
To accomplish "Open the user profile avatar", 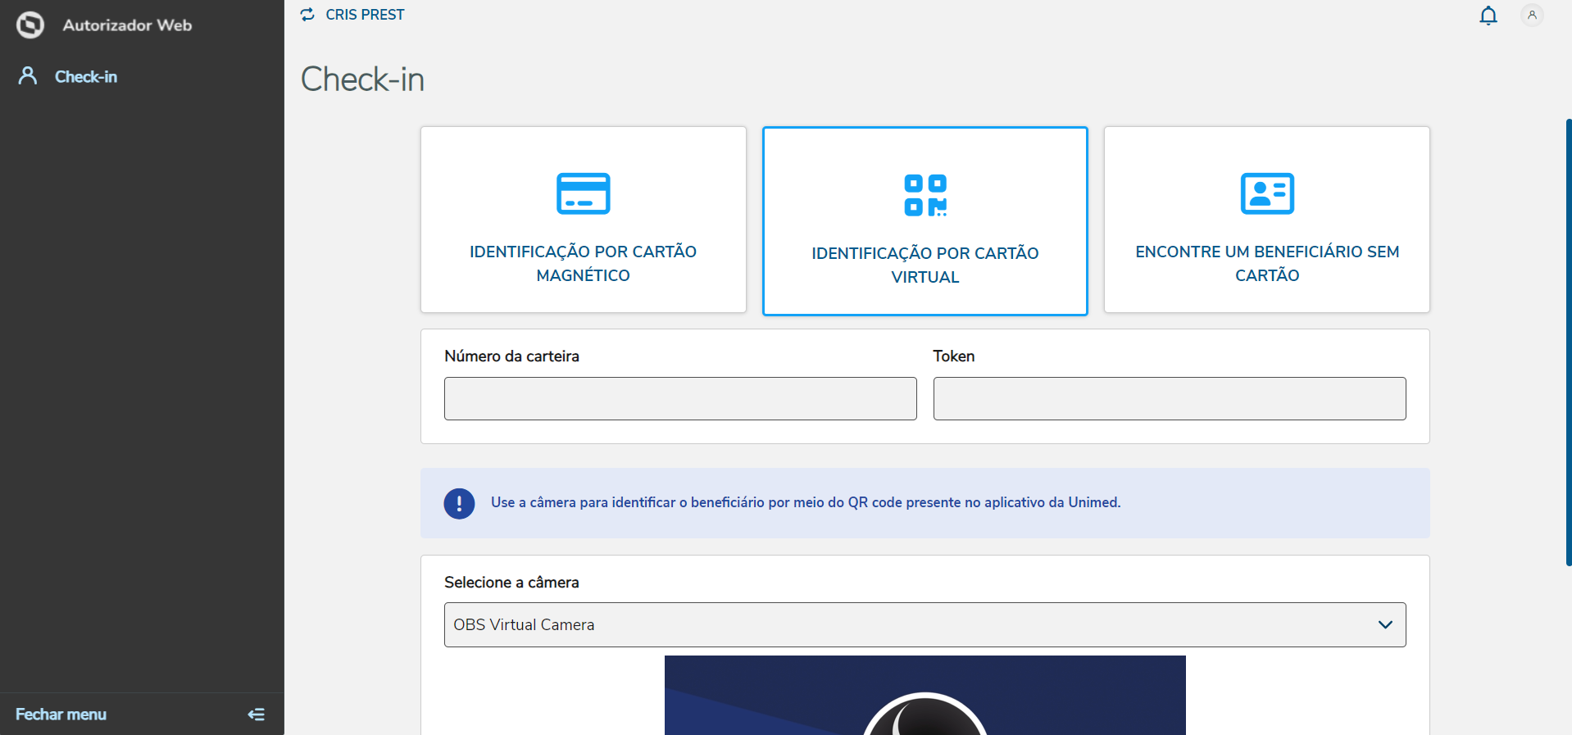I will (1532, 15).
